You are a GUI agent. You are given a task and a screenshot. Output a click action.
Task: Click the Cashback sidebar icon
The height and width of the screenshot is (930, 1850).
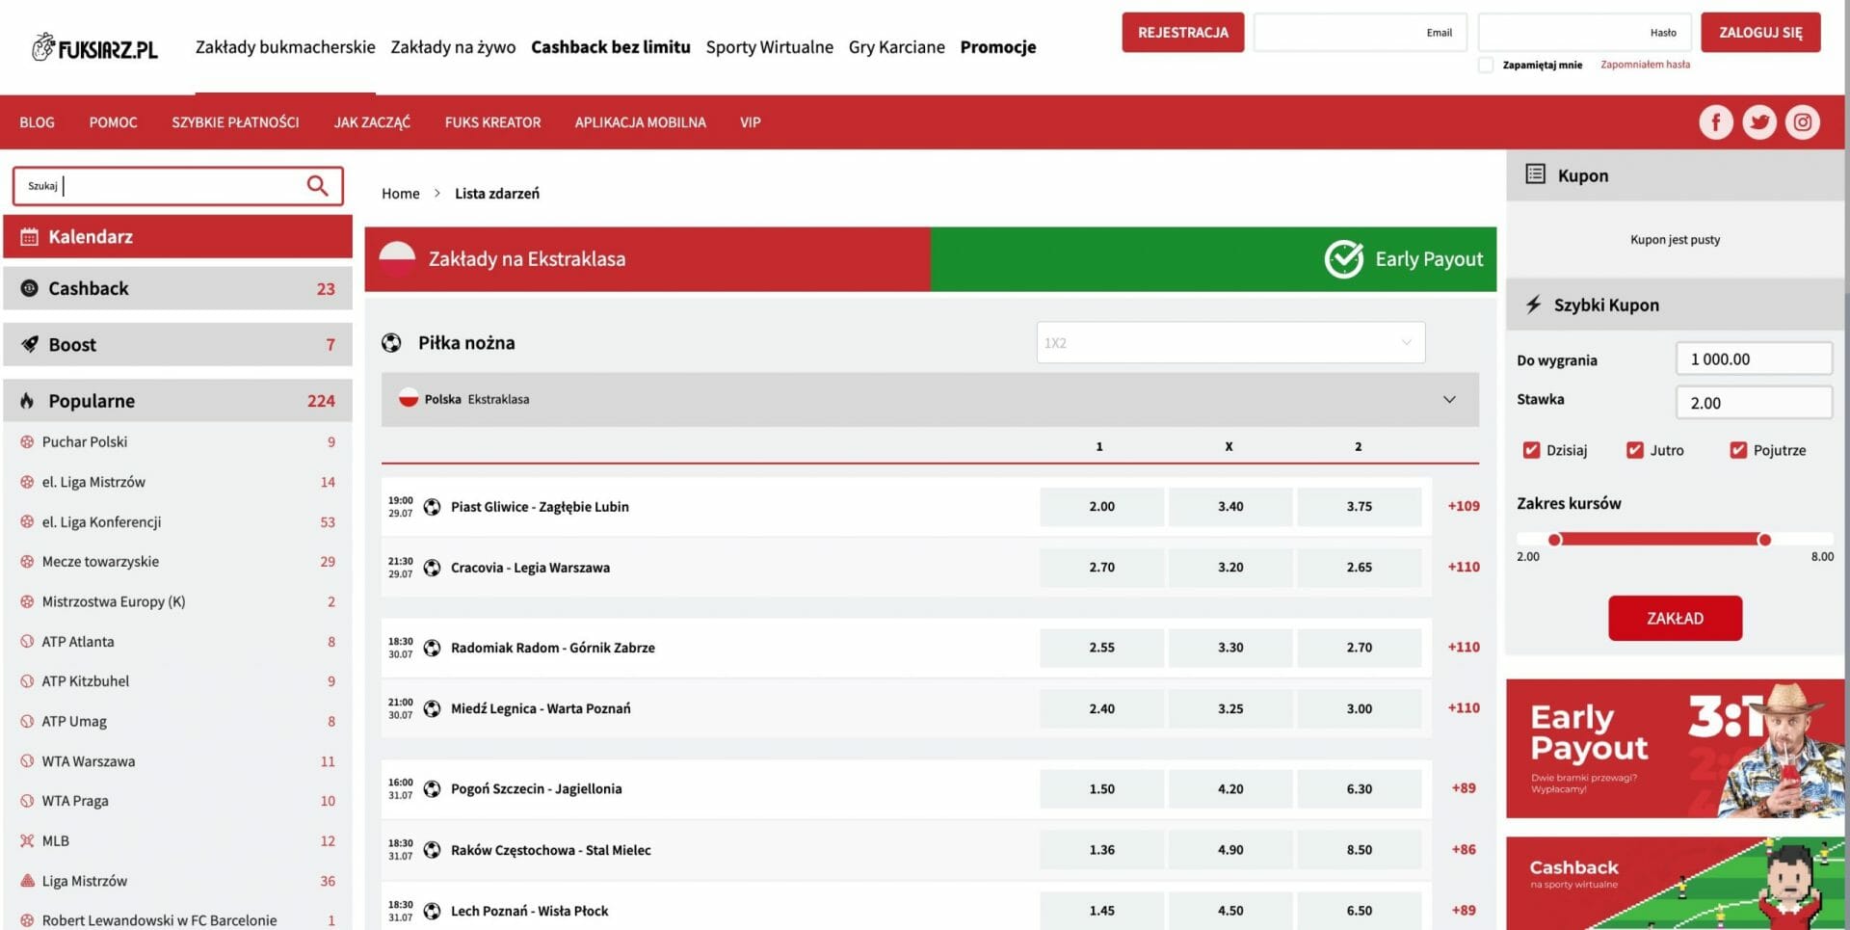[x=30, y=288]
